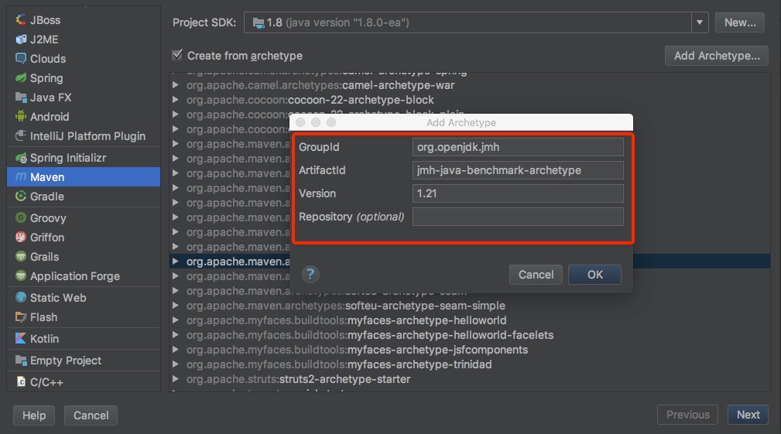Expand cocoon-22-archetype-block node
Image resolution: width=781 pixels, height=434 pixels.
tap(176, 100)
